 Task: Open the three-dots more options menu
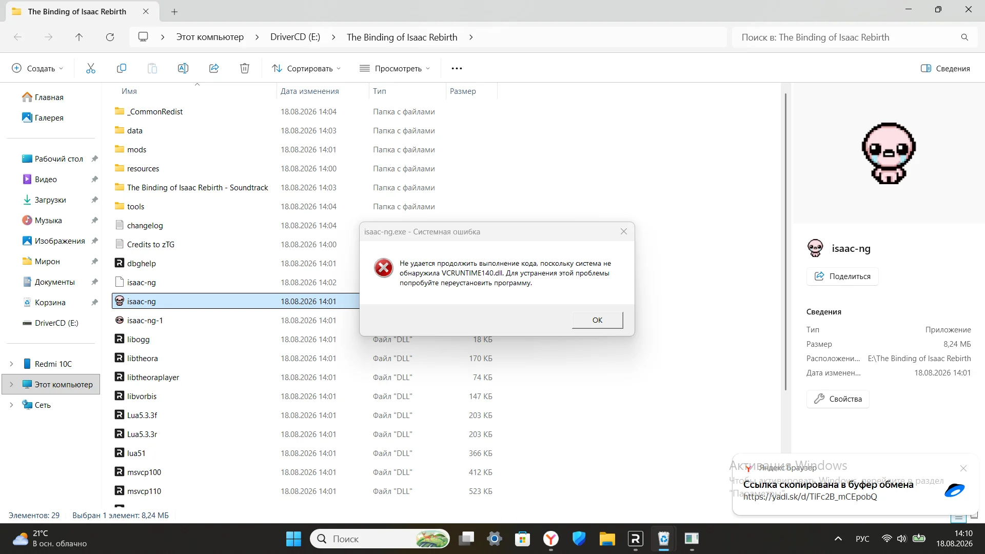click(457, 68)
